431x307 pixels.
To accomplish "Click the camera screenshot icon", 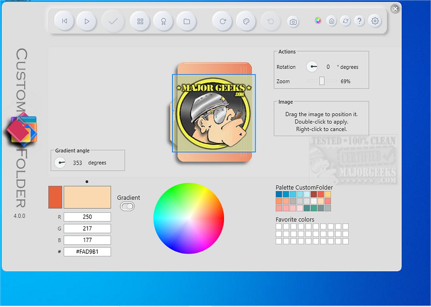I will point(293,22).
